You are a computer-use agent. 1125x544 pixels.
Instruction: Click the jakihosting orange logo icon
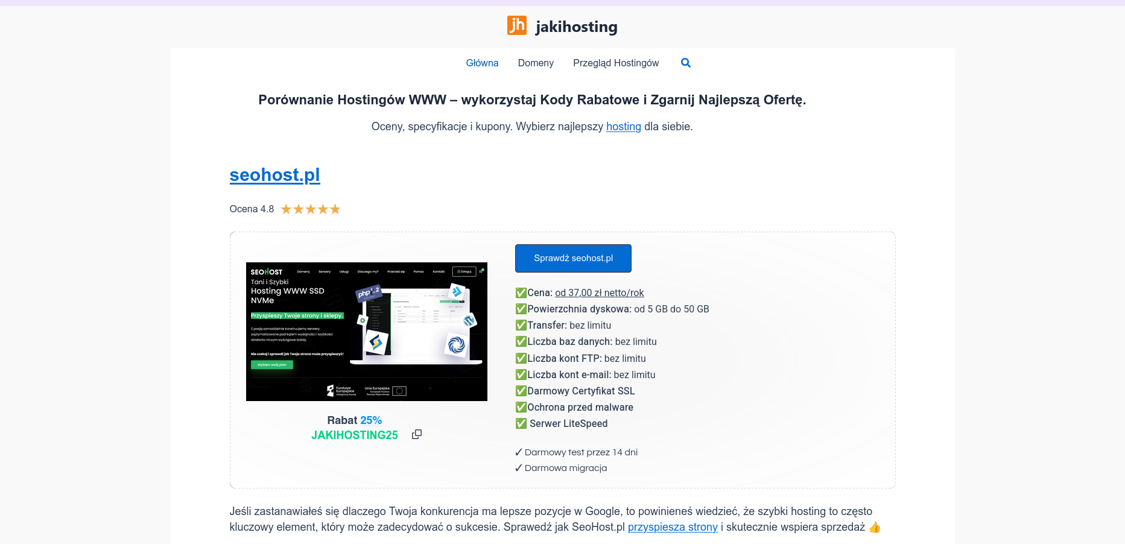tap(517, 25)
